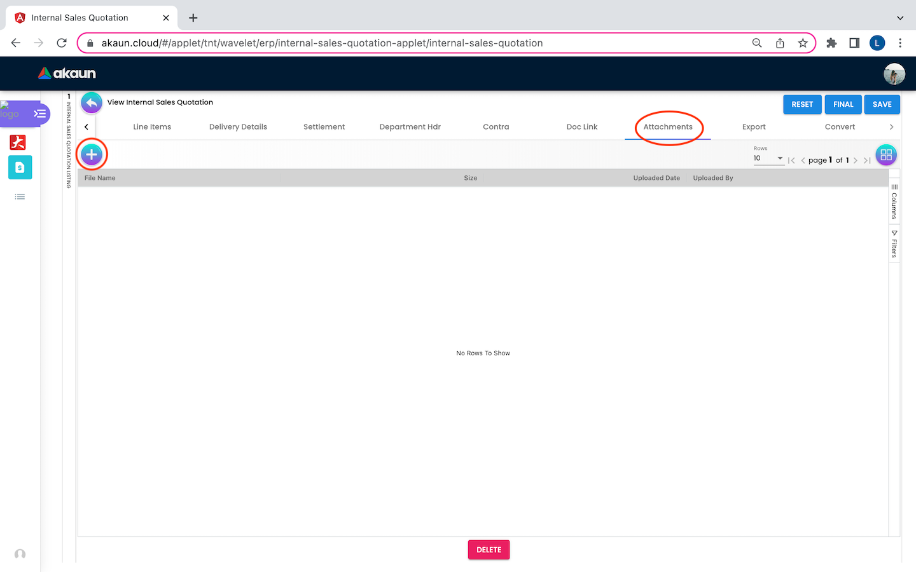Screen dimensions: 916x572
Task: Reload the browser page
Action: pyautogui.click(x=62, y=43)
